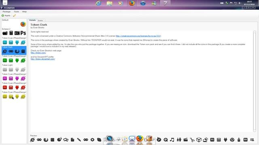
Task: Click the Internet Explorer icon in Preview strip
Action: 32,140
